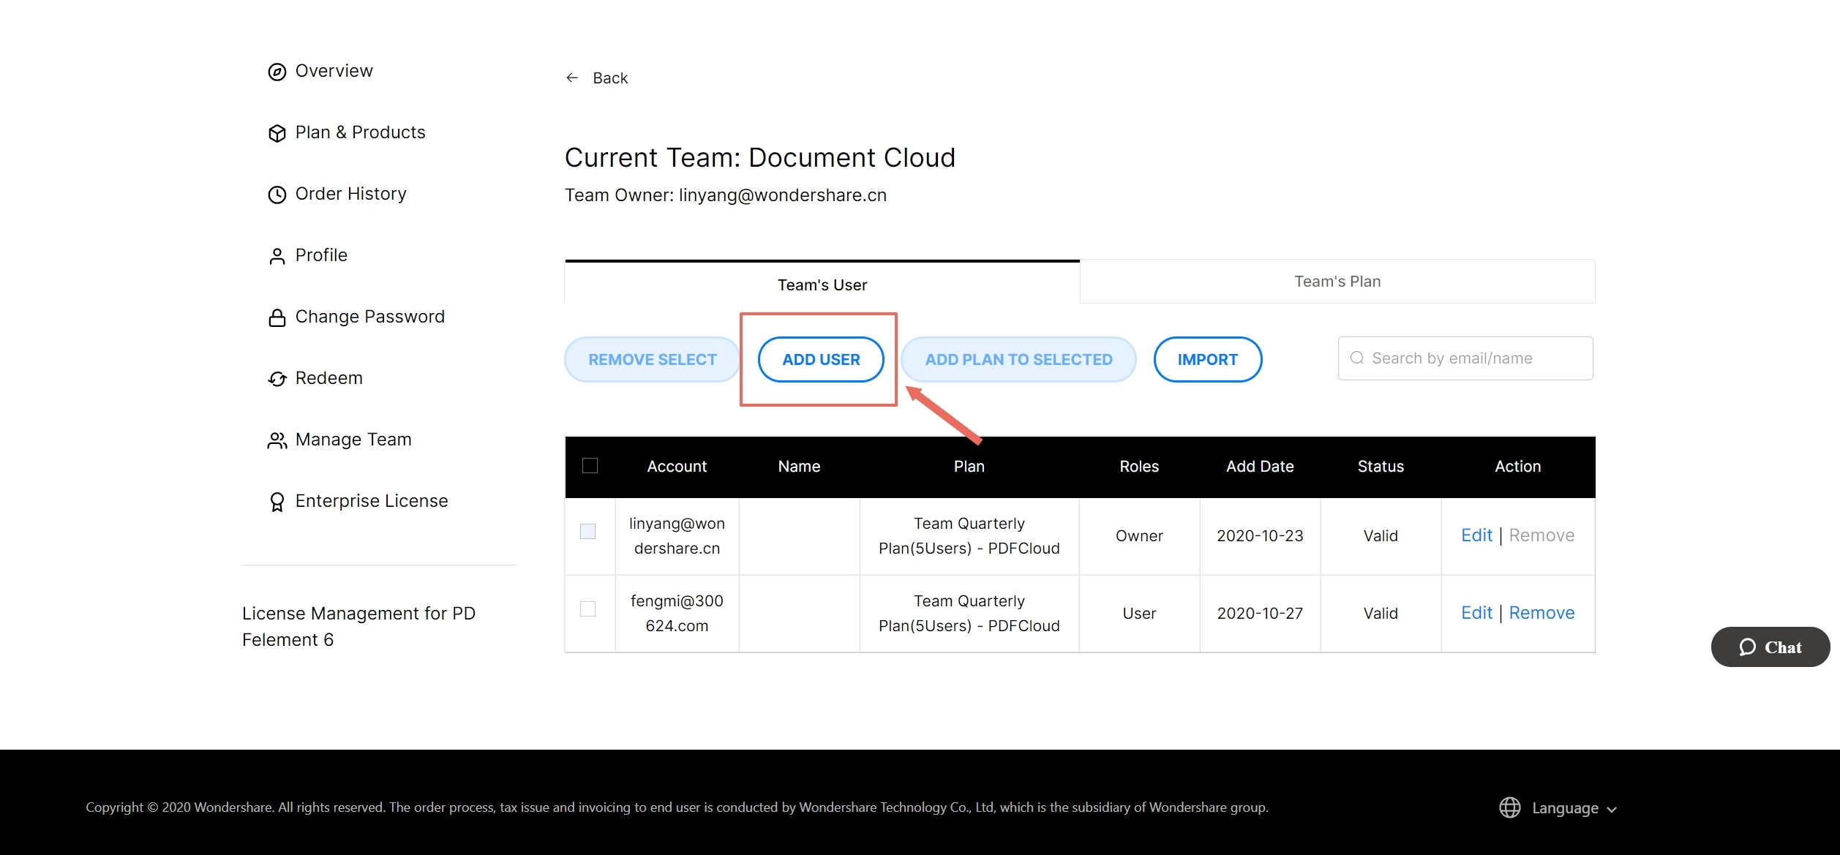Click ADD PLAN TO SELECTED button

1016,359
